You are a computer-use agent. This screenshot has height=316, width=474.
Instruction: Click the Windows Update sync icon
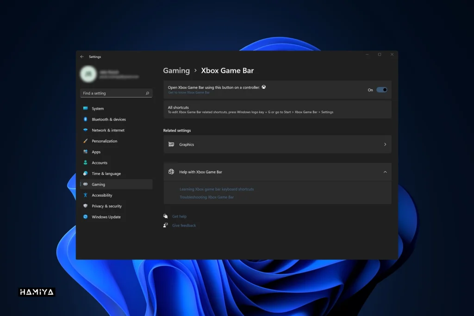click(x=86, y=217)
